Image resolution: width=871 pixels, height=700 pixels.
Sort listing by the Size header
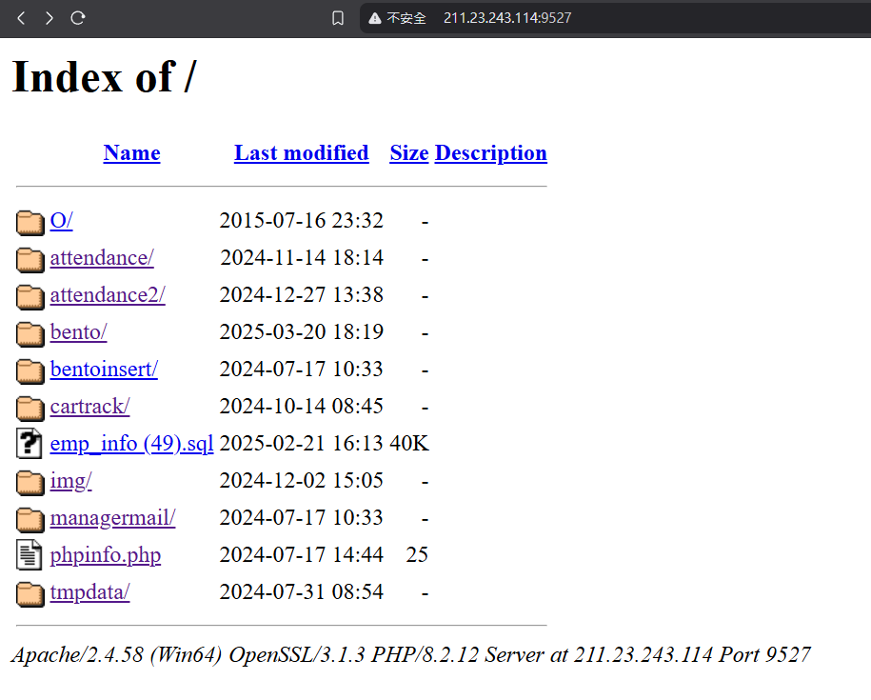408,152
